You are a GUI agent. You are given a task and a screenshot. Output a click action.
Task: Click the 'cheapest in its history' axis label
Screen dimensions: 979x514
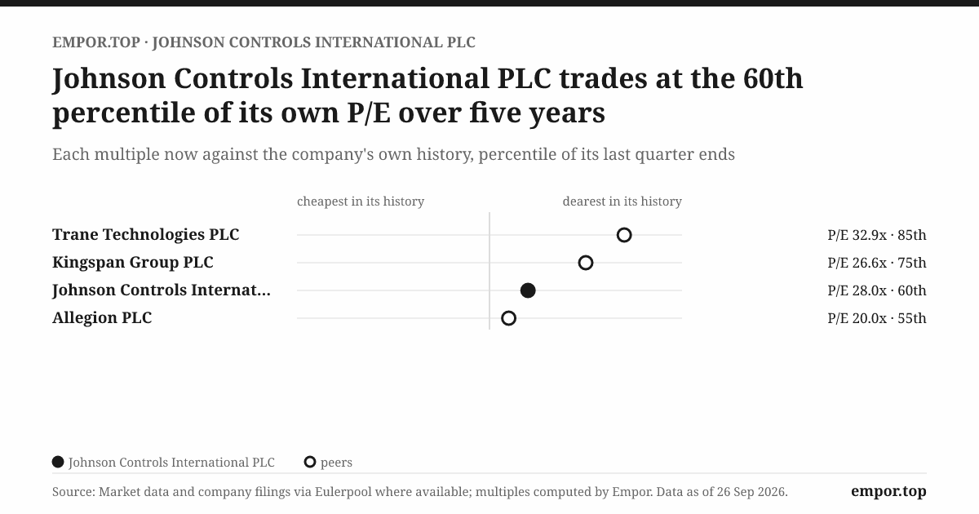tap(361, 201)
